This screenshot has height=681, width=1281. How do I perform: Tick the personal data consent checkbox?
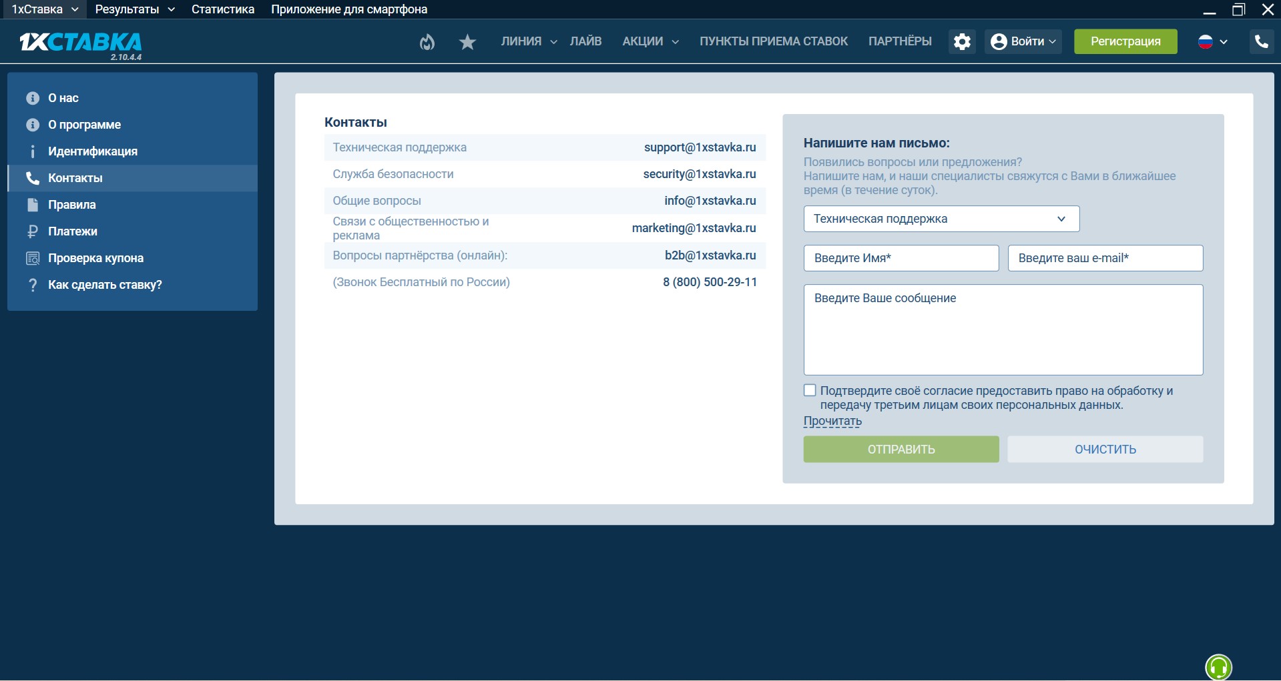810,390
